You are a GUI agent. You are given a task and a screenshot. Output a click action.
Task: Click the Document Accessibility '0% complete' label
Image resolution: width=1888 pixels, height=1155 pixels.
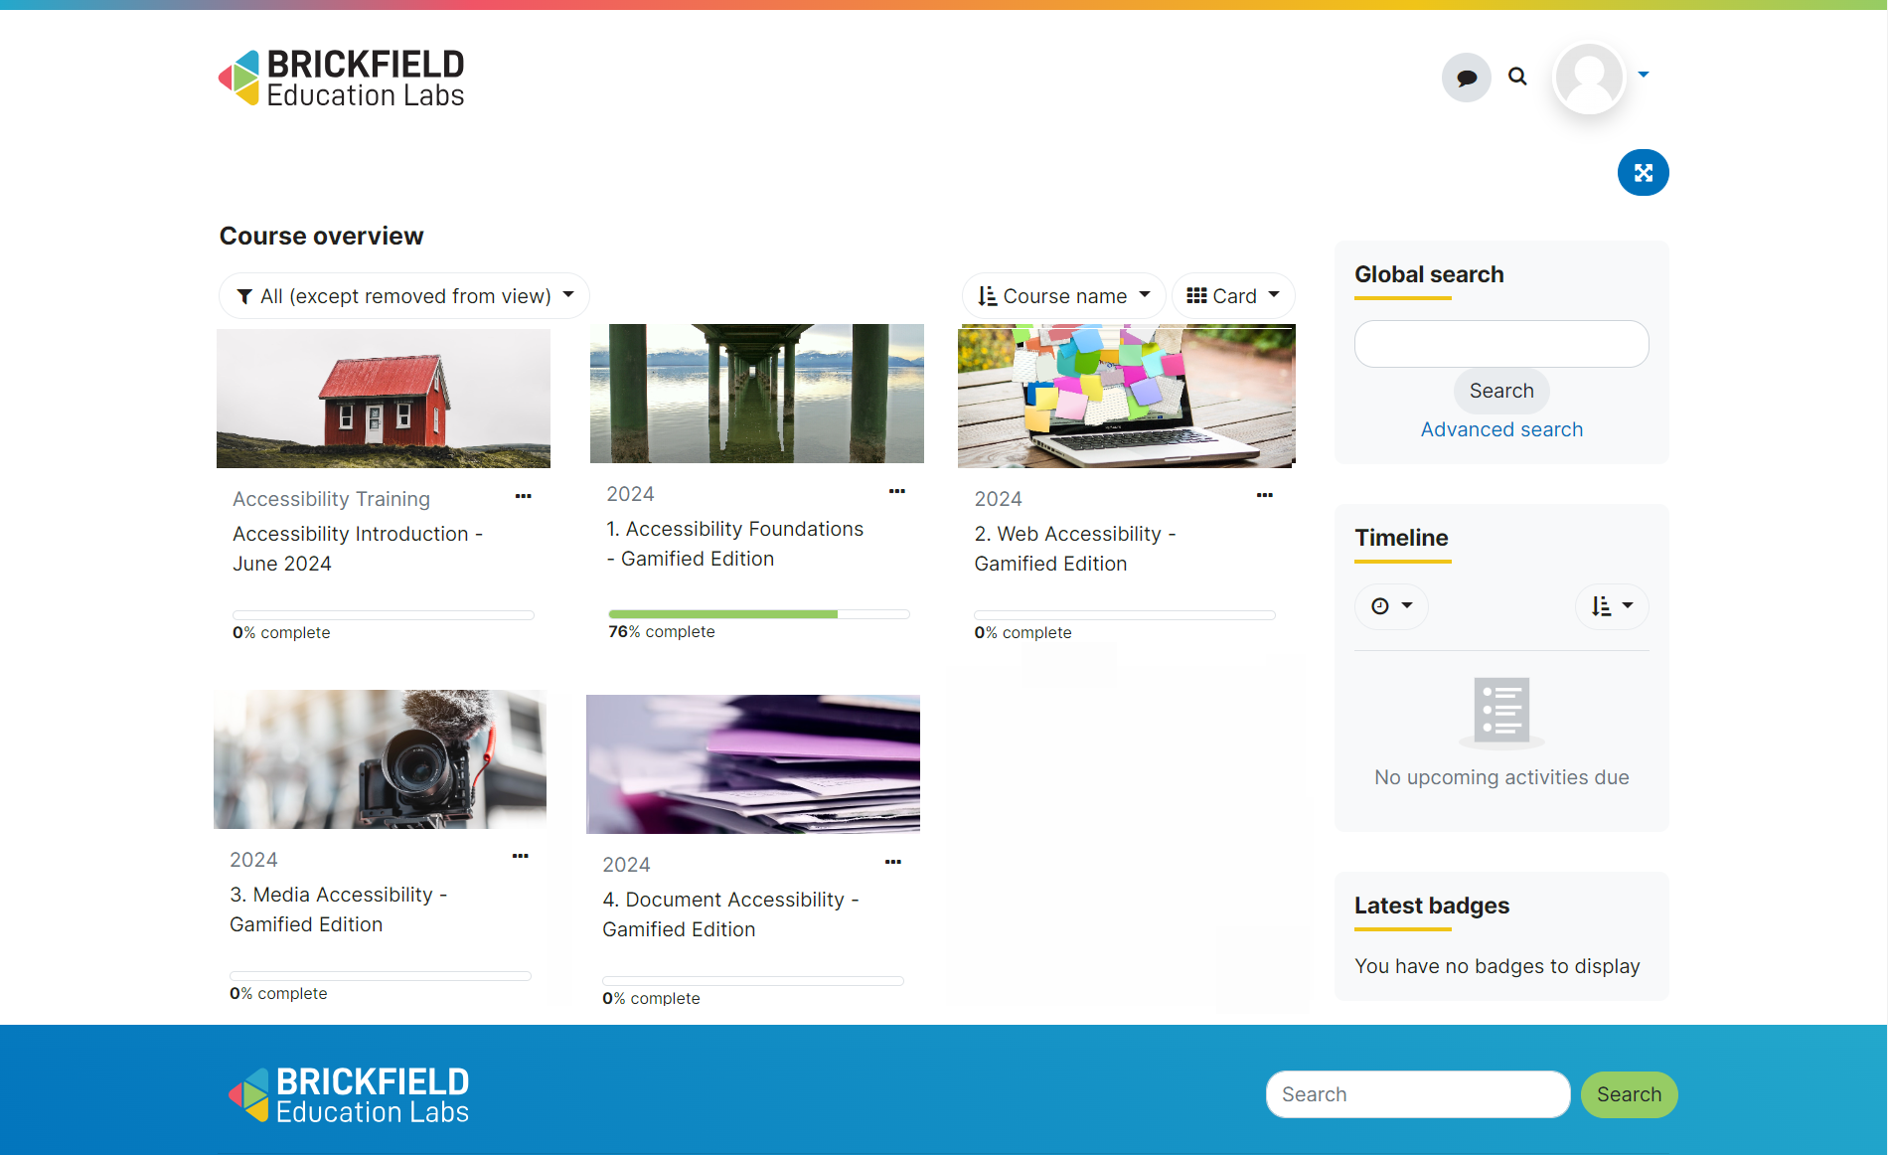click(651, 998)
